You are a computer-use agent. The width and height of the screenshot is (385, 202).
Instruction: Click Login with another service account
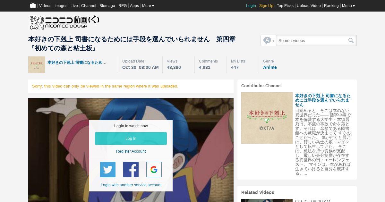coord(131,185)
